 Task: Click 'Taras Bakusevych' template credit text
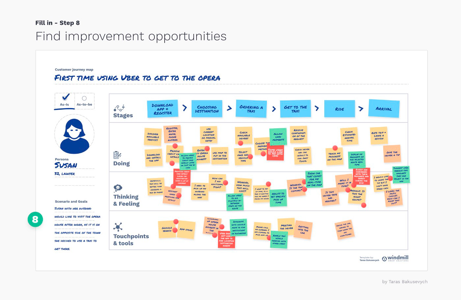click(369, 260)
